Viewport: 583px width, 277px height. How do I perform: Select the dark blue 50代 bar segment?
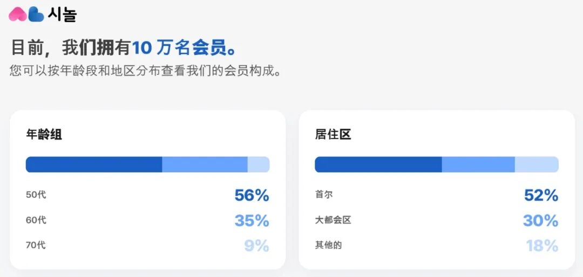(94, 164)
